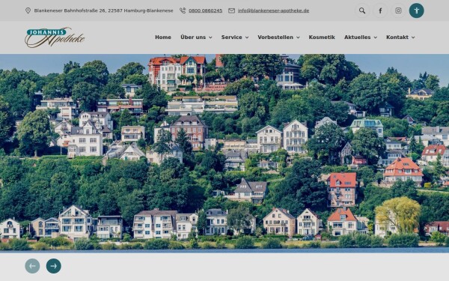Viewport: 449px width, 281px height.
Task: Email info@blankeneser-apotheke.de
Action: point(273,10)
